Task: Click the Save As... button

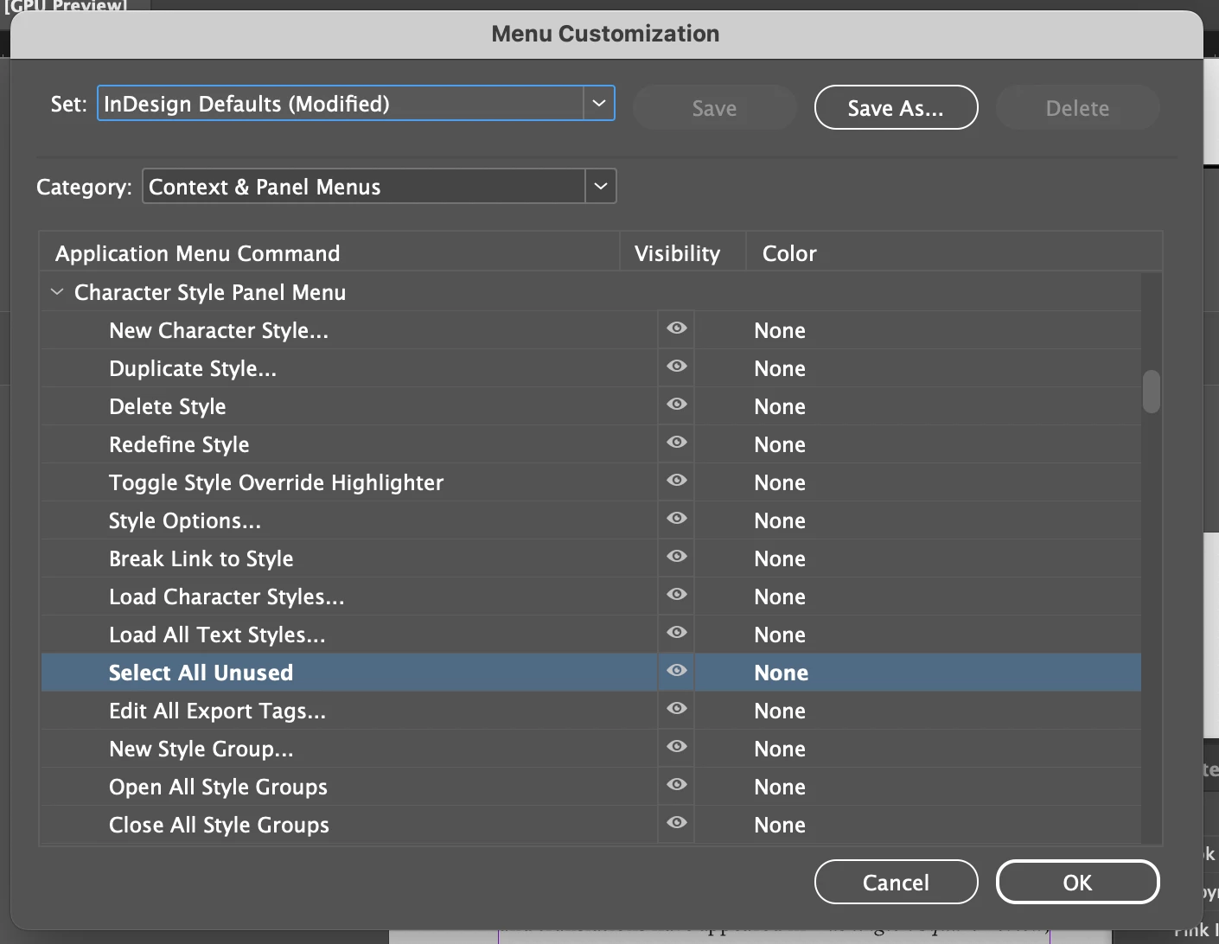Action: (896, 108)
